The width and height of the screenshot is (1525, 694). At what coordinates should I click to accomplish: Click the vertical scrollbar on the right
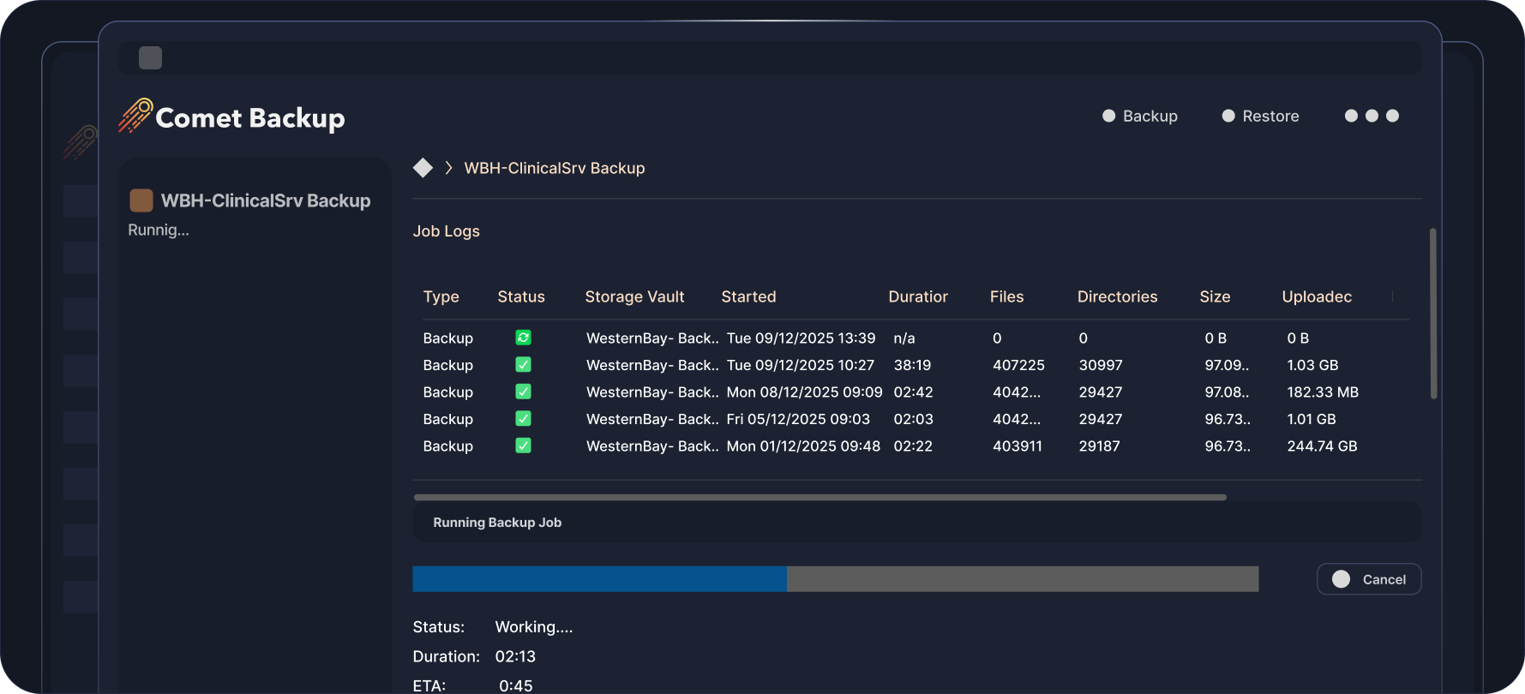(x=1433, y=313)
